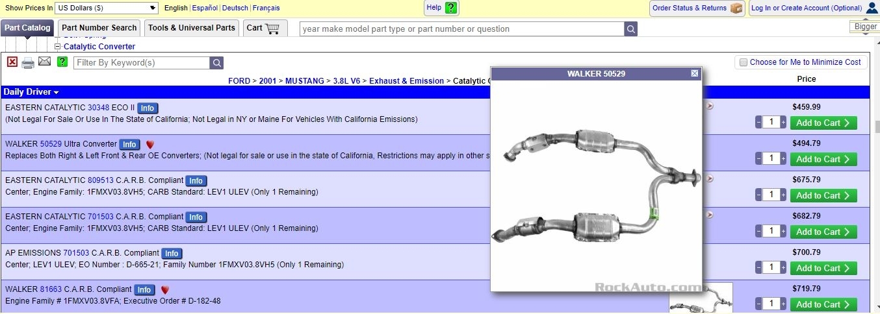Click the heart icon next to WALKER 50529
880x314 pixels.
tap(150, 145)
